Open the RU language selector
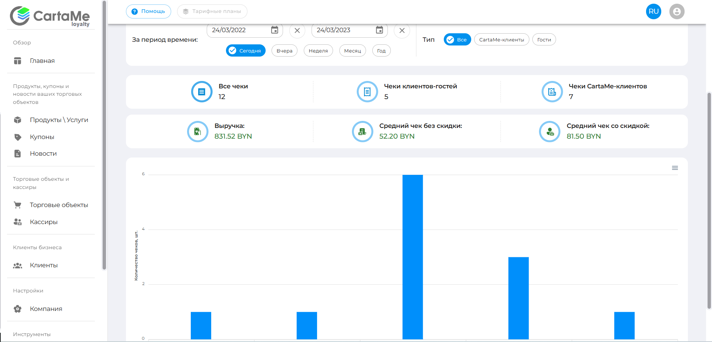Image resolution: width=712 pixels, height=342 pixels. [x=653, y=11]
